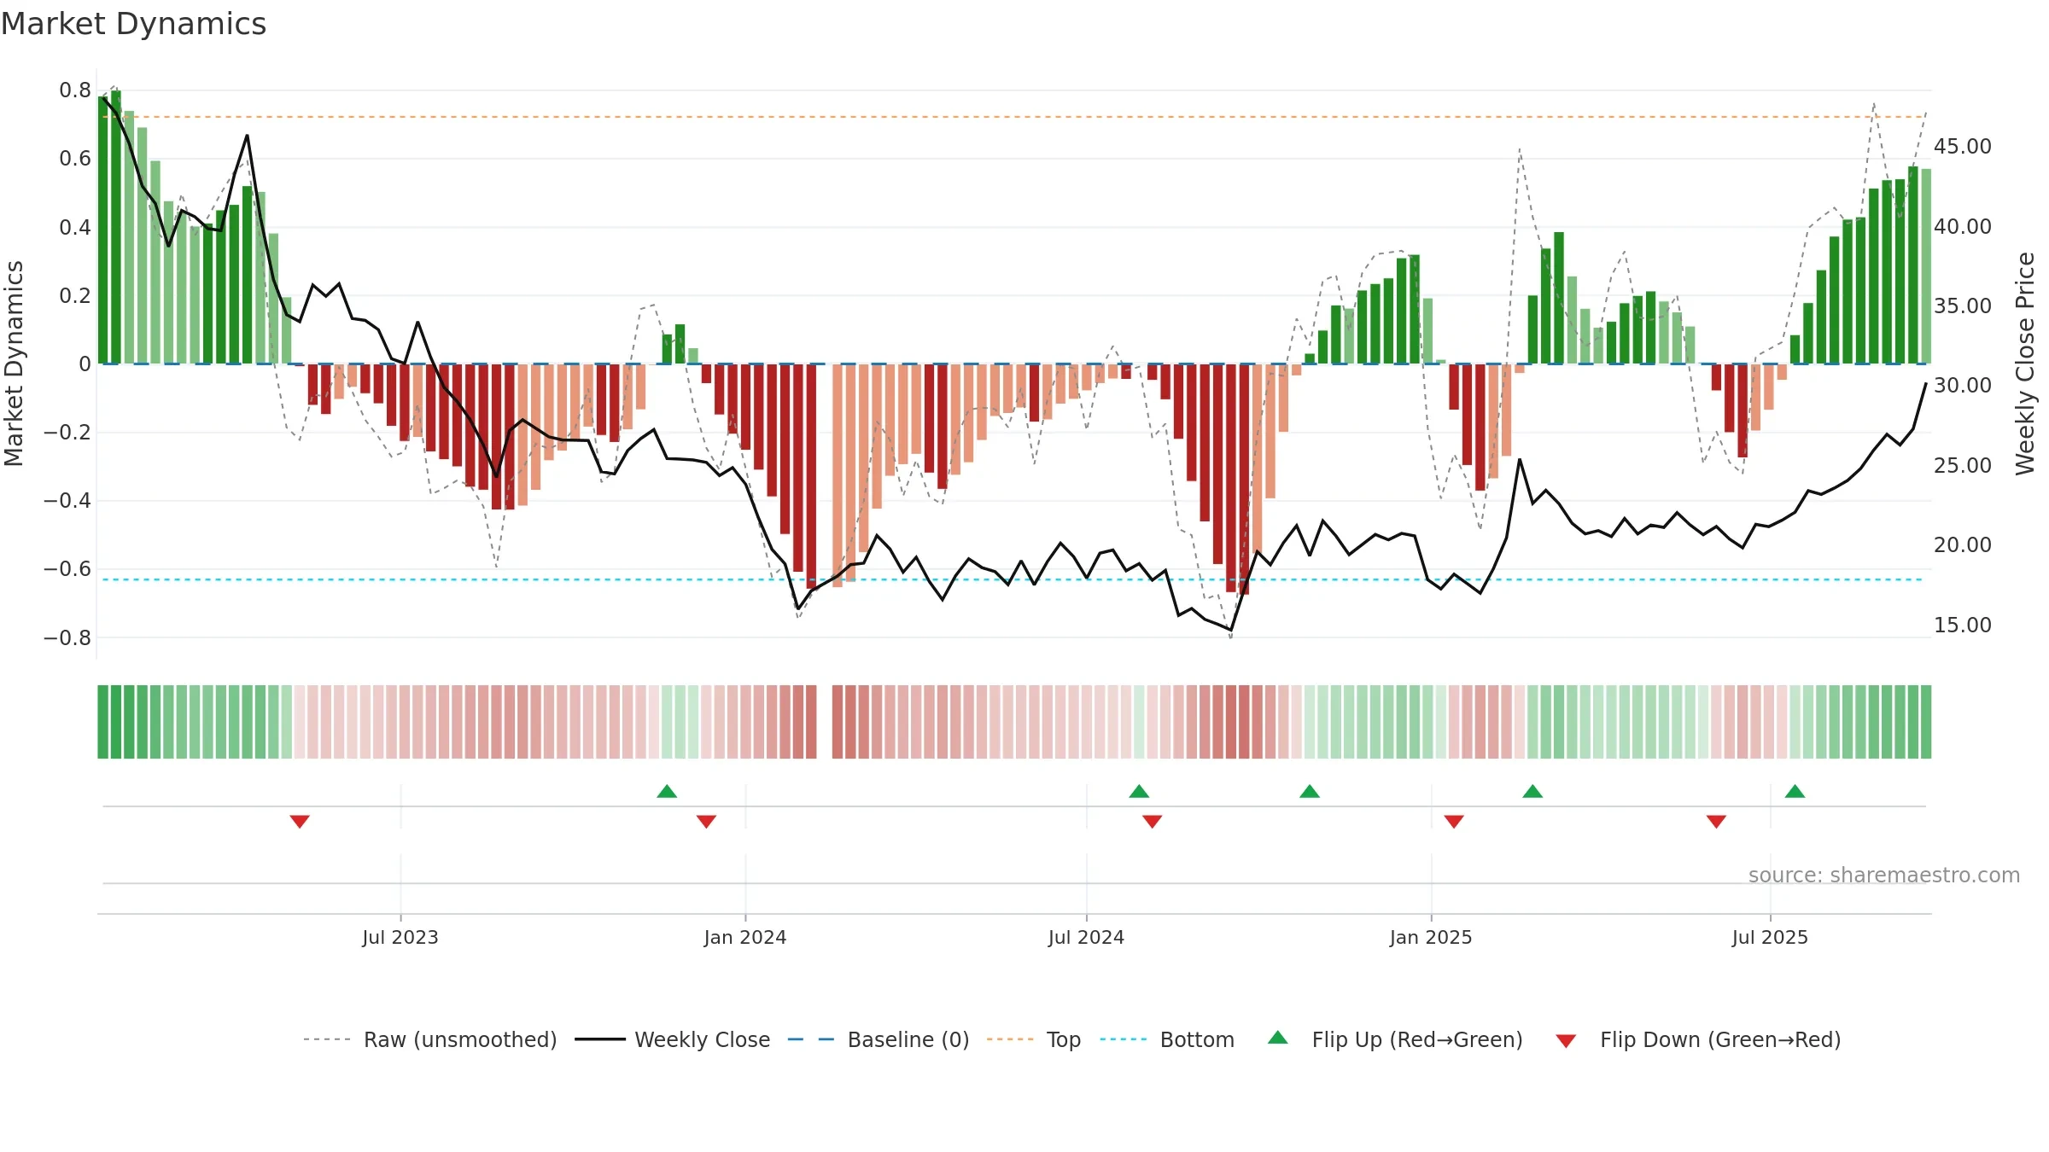The width and height of the screenshot is (2049, 1152).
Task: Select the green flip-up marker after Jul 2025
Action: pyautogui.click(x=1795, y=791)
